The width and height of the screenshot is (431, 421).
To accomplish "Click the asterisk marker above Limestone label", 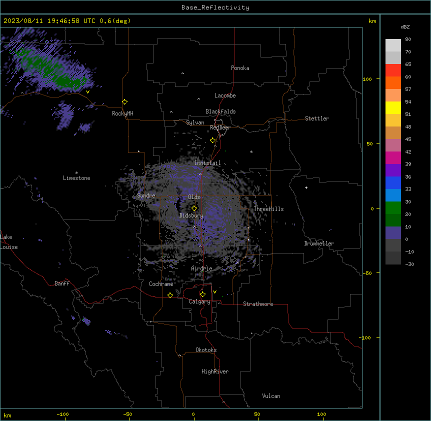I will click(76, 173).
